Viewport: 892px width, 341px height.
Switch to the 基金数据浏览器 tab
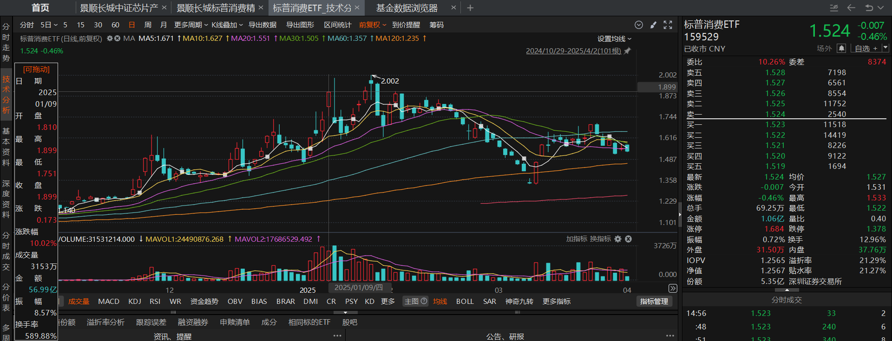[x=407, y=8]
